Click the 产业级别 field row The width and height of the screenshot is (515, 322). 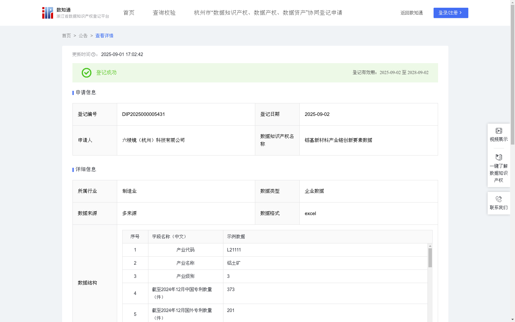[x=185, y=276]
